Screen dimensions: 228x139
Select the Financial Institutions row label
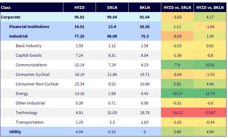tap(29, 27)
